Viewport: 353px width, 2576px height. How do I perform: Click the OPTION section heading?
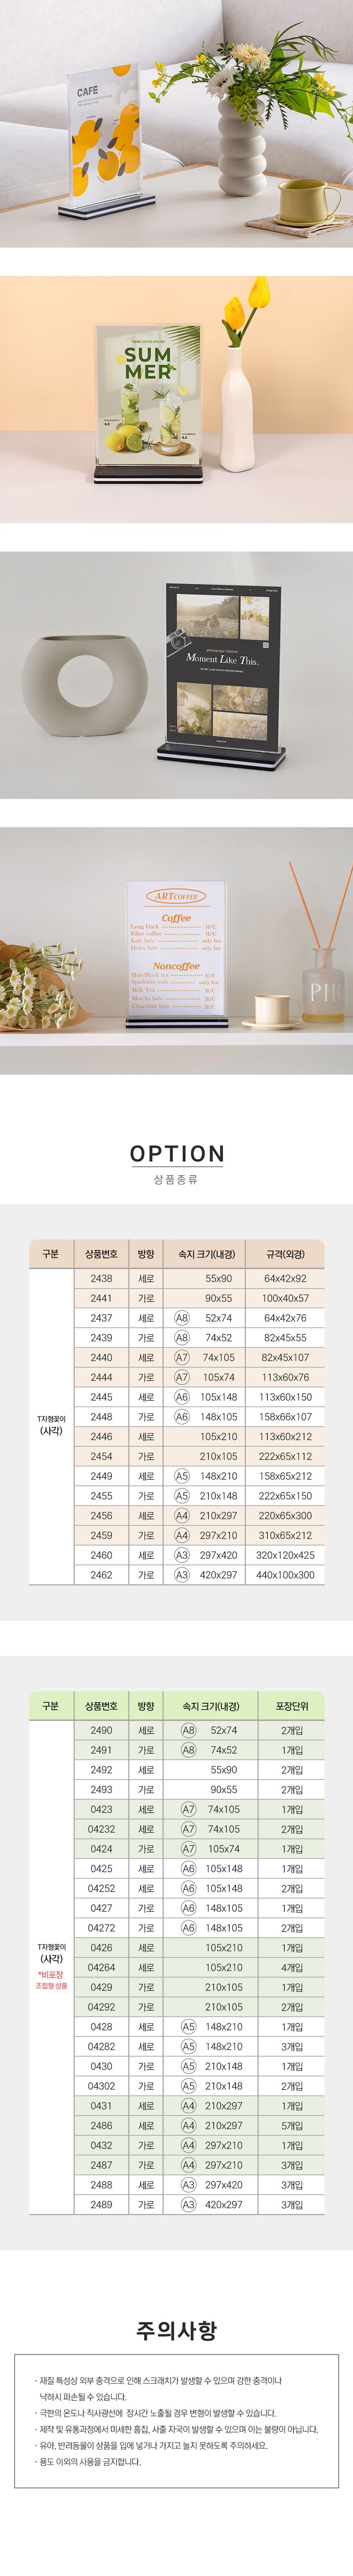coord(177,1153)
